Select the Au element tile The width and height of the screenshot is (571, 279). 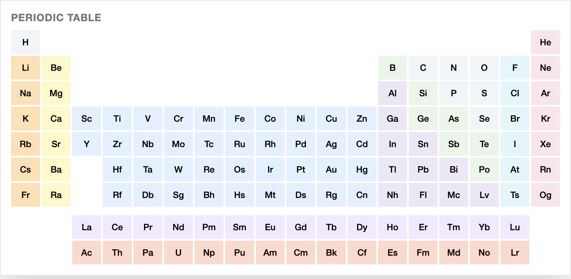coord(331,170)
